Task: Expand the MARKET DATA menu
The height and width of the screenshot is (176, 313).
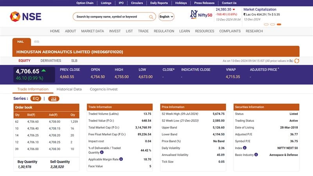Action: click(x=92, y=31)
